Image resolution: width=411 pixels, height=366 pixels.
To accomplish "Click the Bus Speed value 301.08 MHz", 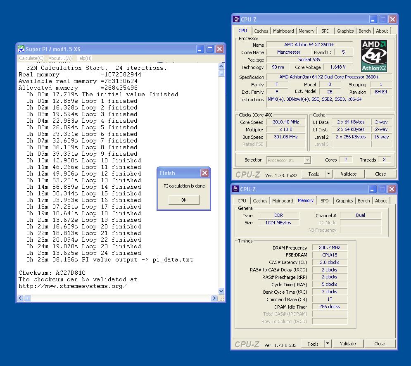I will pyautogui.click(x=286, y=137).
